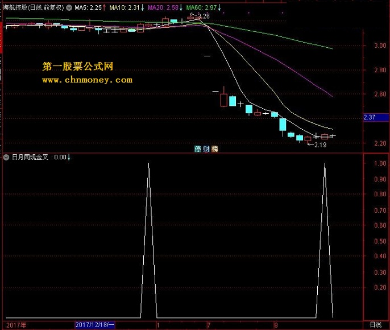Open the dropdown beside the 海航控股 chart title

pyautogui.click(x=69, y=8)
